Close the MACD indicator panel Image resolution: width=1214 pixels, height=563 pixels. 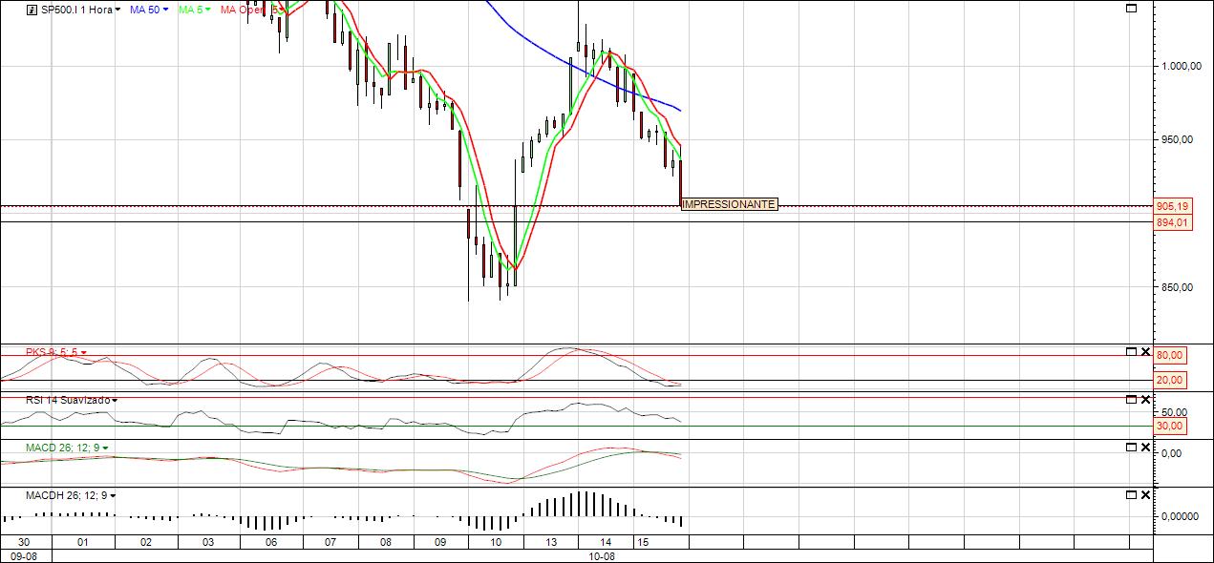tap(1146, 447)
